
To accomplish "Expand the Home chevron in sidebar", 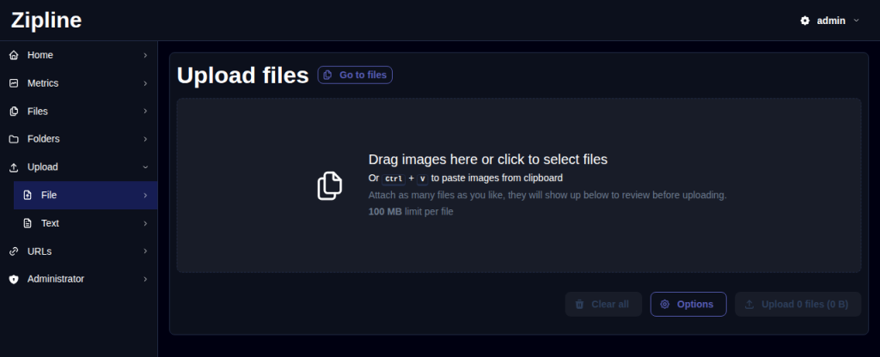I will 145,56.
